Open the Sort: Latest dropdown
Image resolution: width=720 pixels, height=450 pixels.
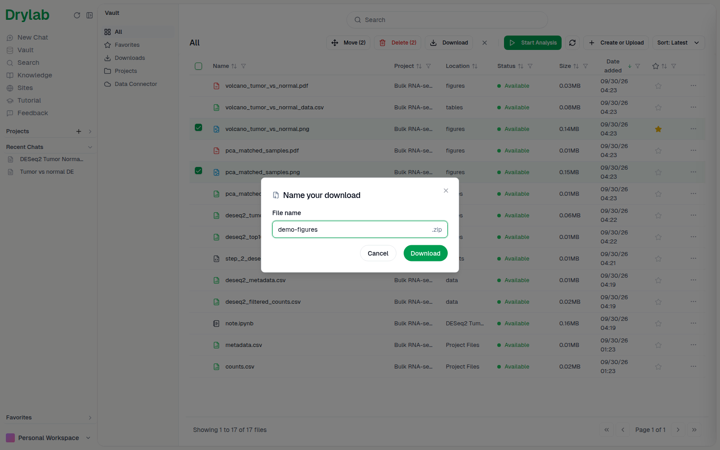tap(678, 43)
